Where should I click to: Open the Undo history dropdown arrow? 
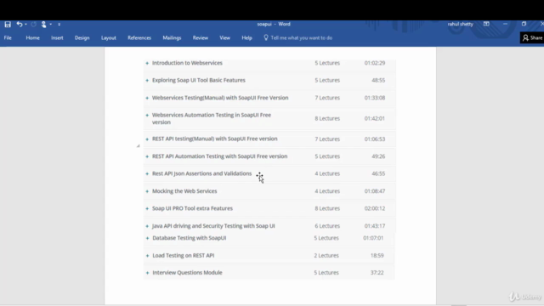click(26, 25)
